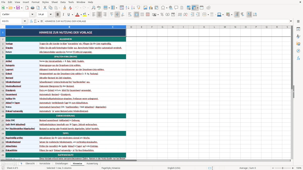Click the Copy icon
Screen dimensions: 303x170
(x=50, y=8)
